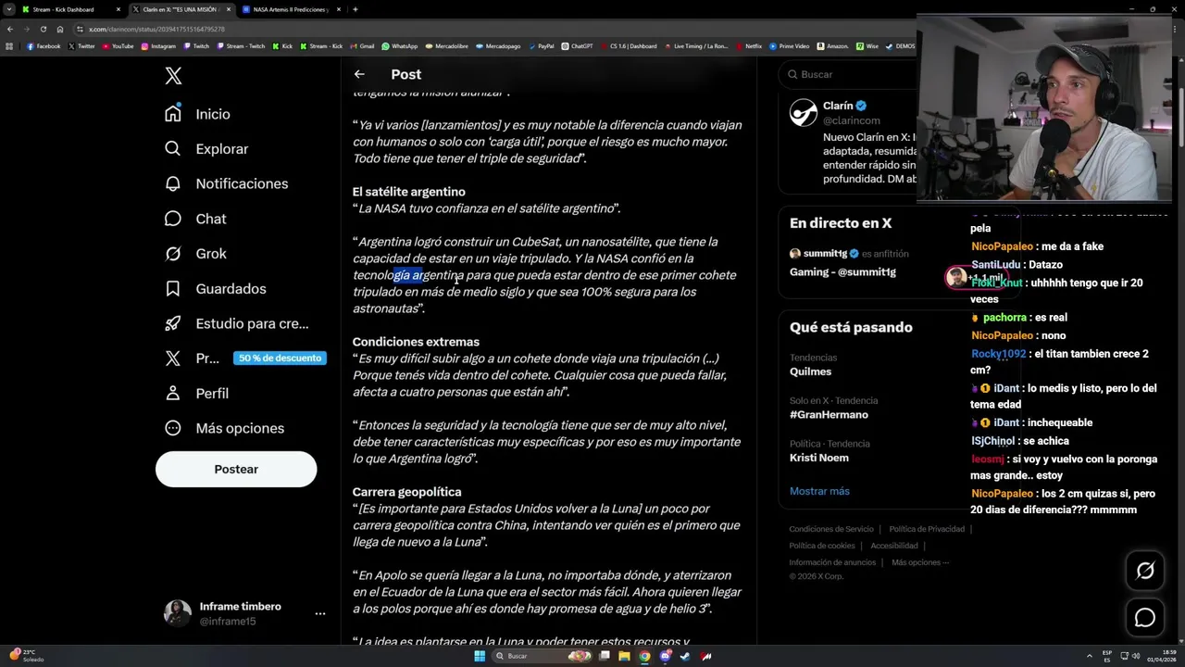Open Notificaciones bell icon
The height and width of the screenshot is (667, 1185).
tap(173, 183)
